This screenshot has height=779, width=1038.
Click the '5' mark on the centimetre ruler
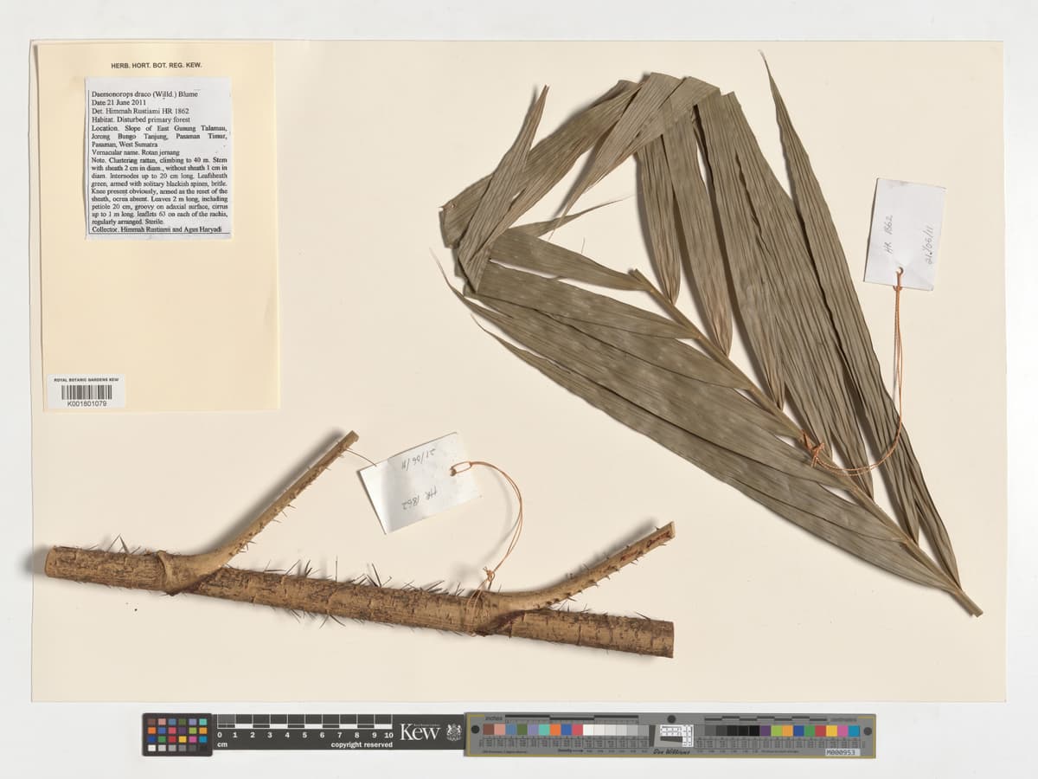[x=304, y=735]
